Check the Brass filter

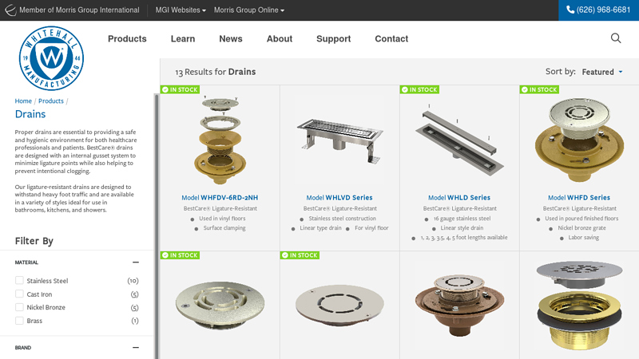click(19, 321)
